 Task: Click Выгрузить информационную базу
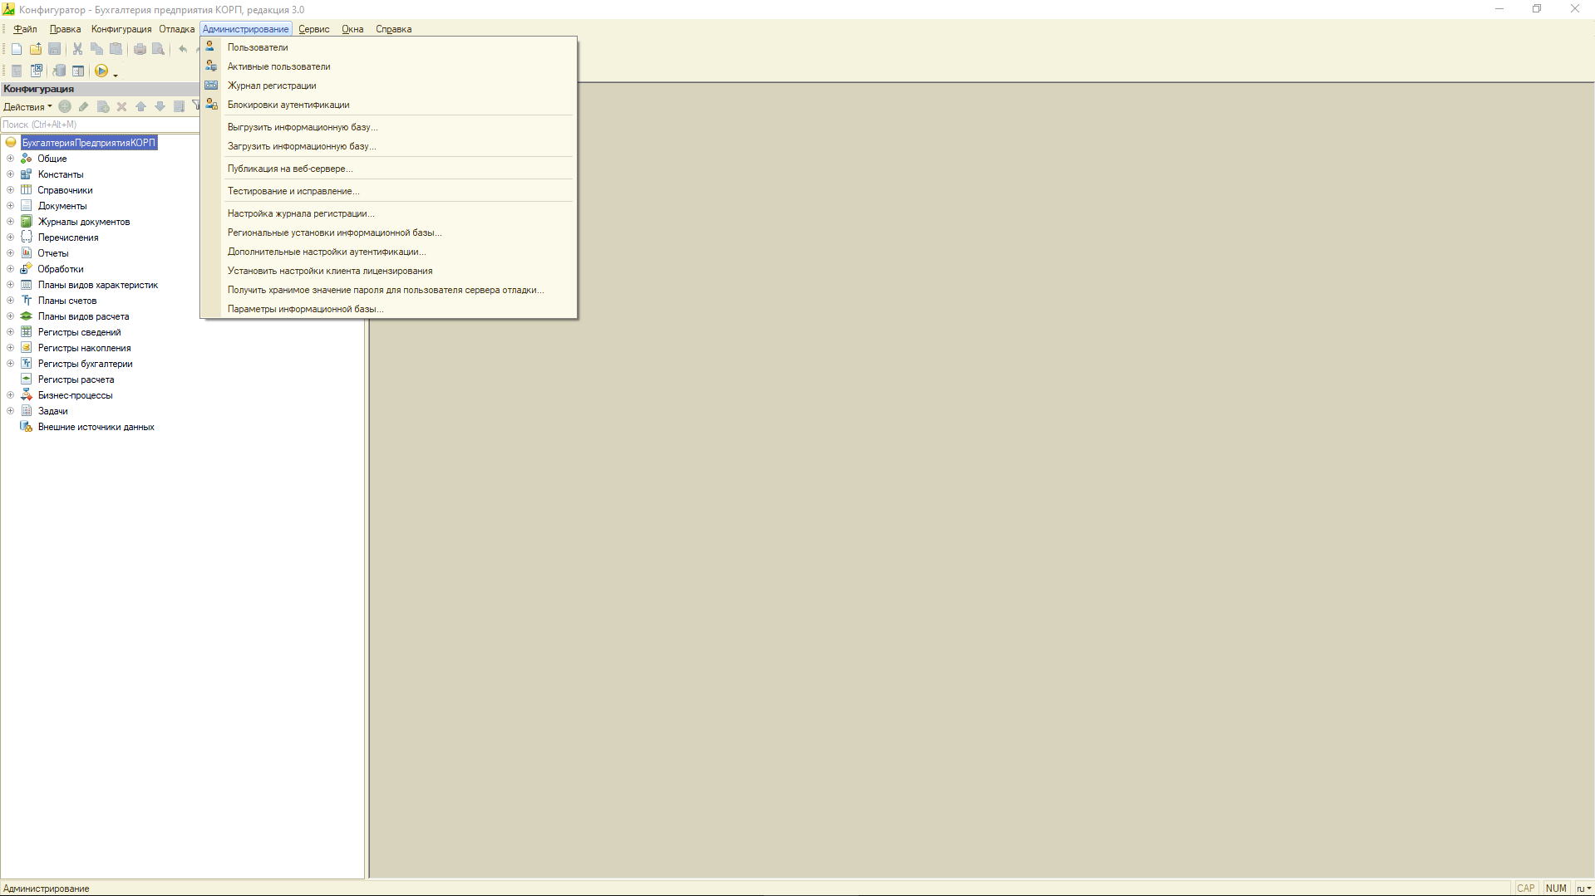tap(389, 127)
